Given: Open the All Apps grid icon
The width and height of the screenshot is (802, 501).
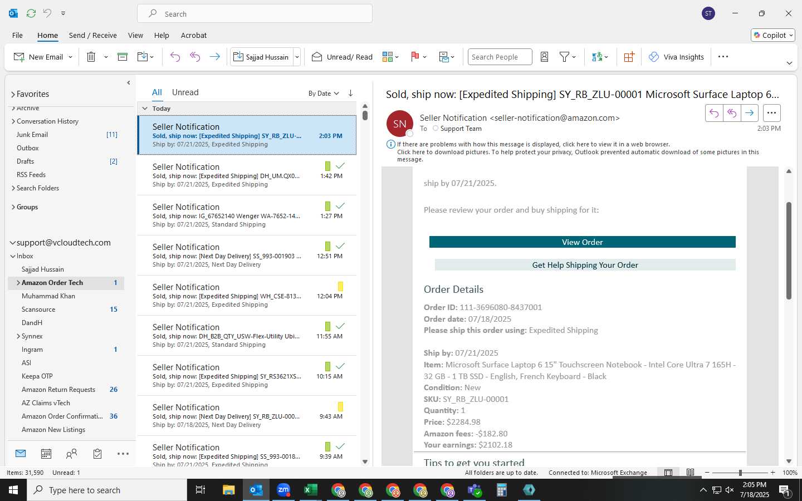Looking at the screenshot, I should (x=629, y=57).
